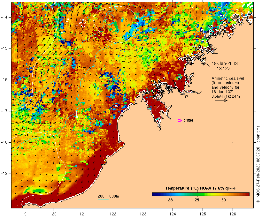
Task: Click the cyan bathymetry contour legend line
Action: coord(103,199)
